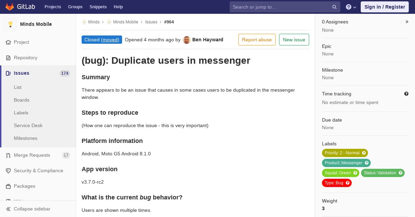Click the Report abuse button
415x217 pixels.
tap(257, 40)
